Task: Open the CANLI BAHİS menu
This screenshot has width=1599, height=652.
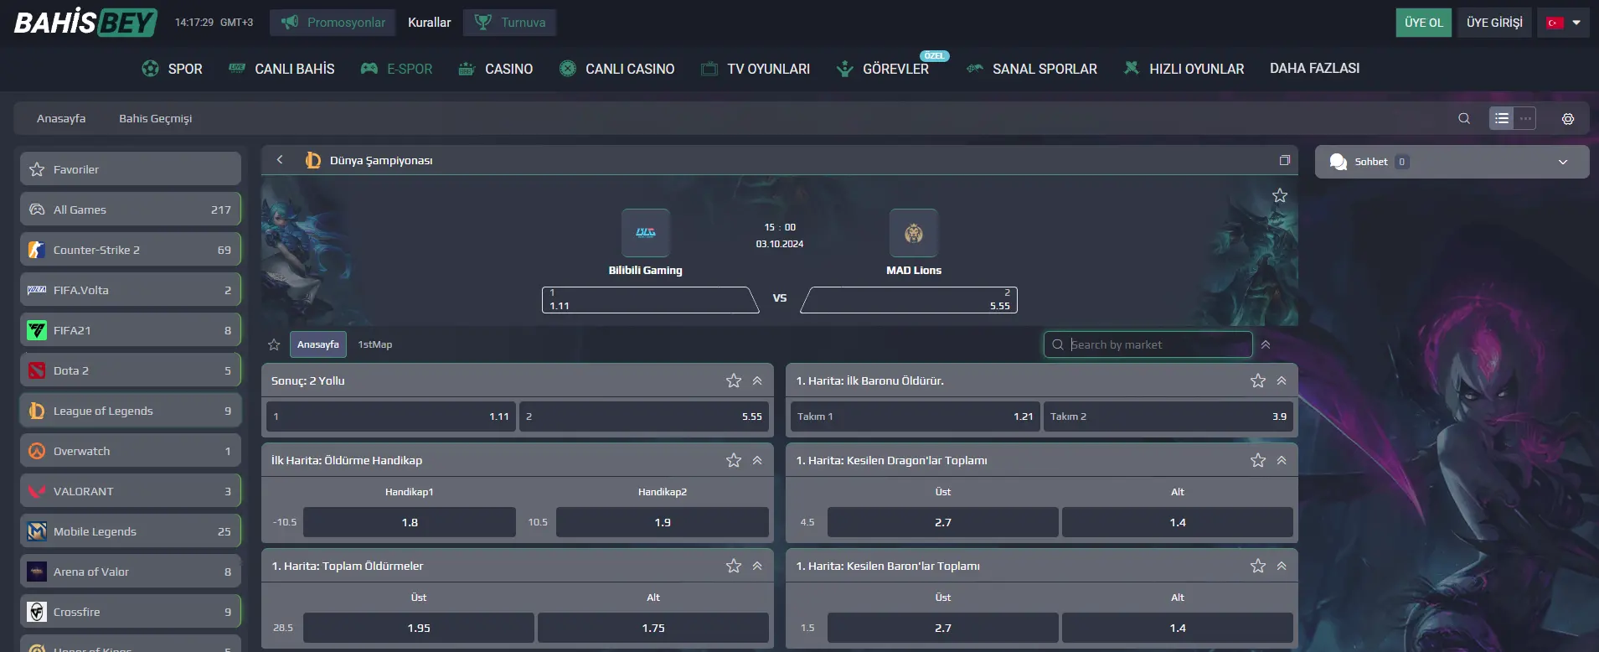Action: (x=281, y=69)
